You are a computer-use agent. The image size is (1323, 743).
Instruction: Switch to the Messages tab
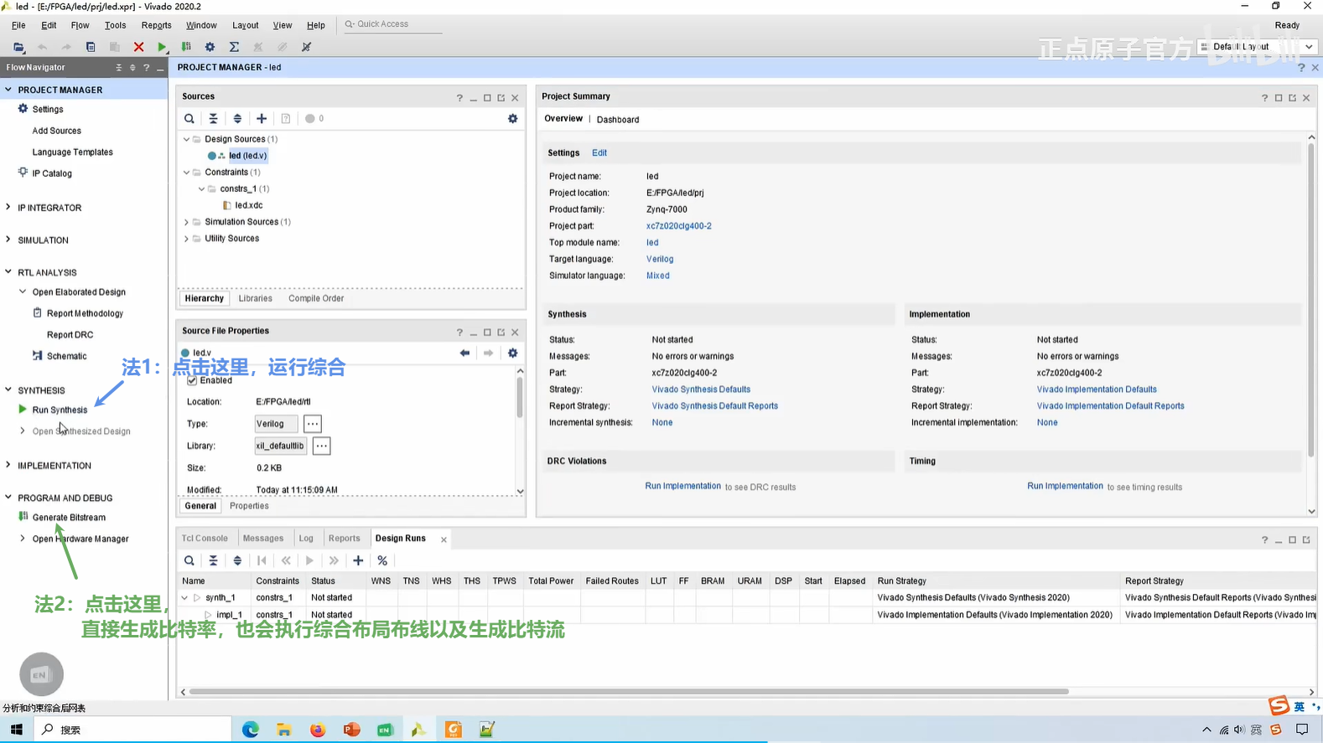click(x=263, y=539)
